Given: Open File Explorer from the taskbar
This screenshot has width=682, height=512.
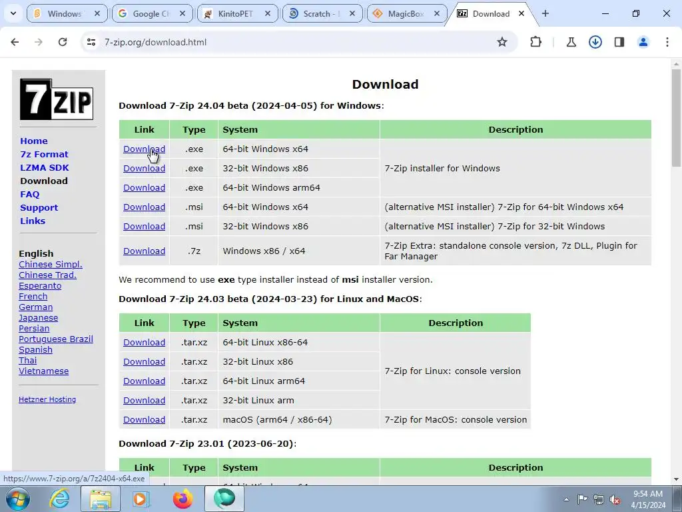Looking at the screenshot, I should (101, 499).
